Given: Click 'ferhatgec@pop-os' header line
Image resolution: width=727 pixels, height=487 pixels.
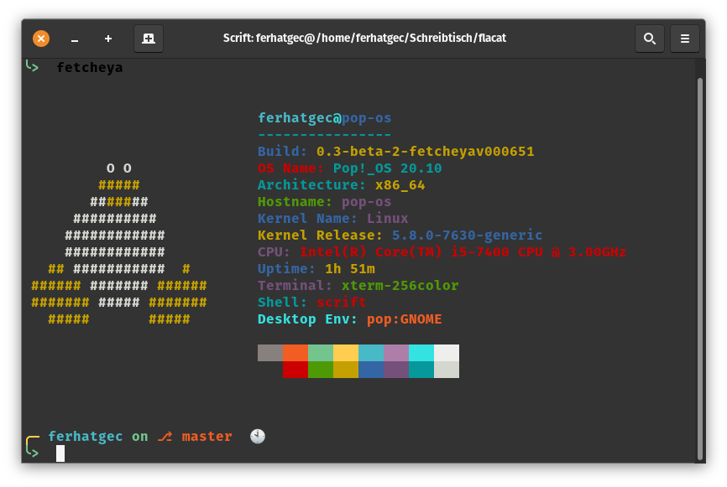Looking at the screenshot, I should coord(325,118).
